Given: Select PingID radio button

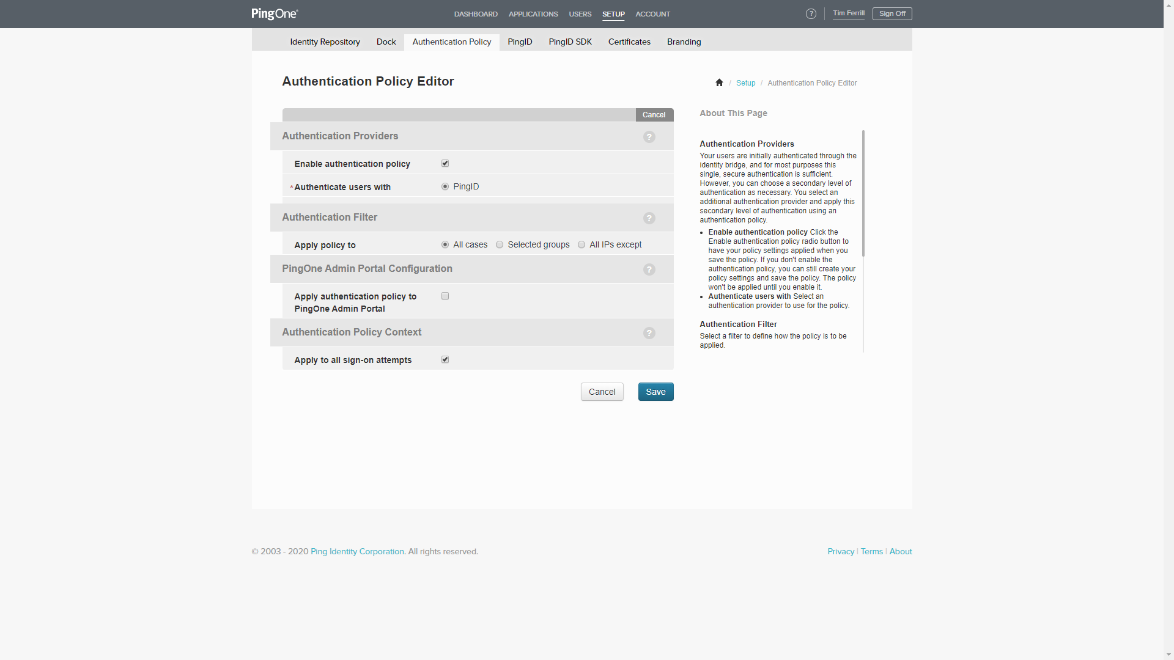Looking at the screenshot, I should click(x=445, y=186).
